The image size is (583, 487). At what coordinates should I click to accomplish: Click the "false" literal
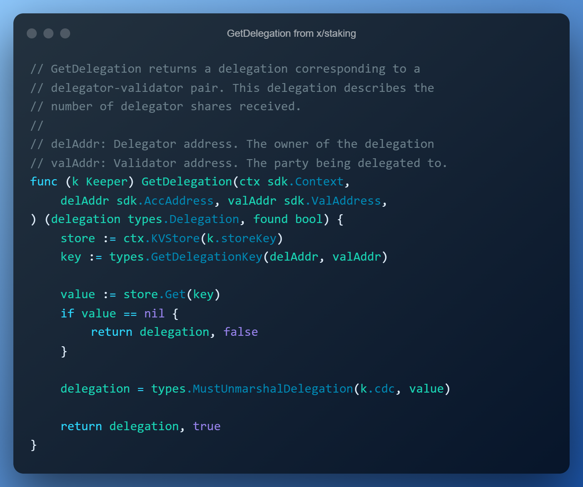click(x=241, y=332)
